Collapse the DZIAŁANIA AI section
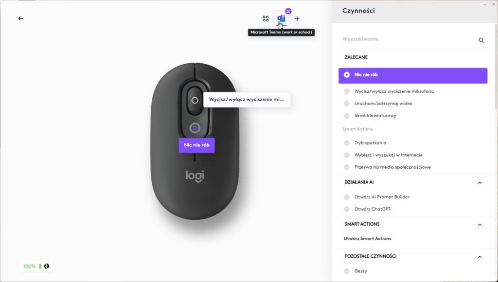498x282 pixels. point(480,183)
